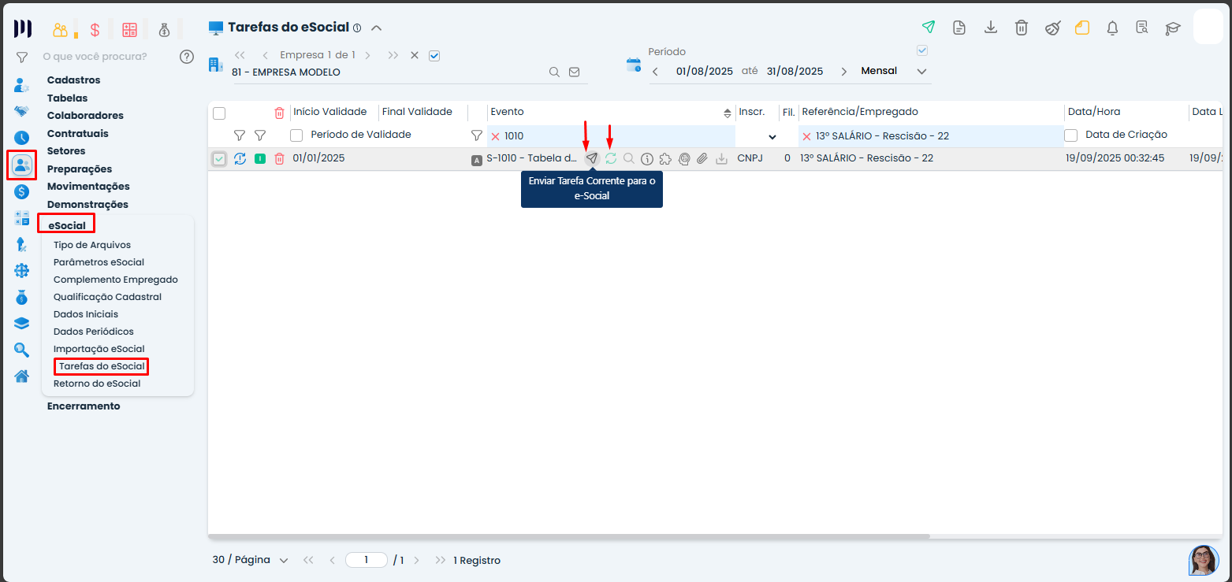The height and width of the screenshot is (582, 1232).
Task: Open Importação eSocial submenu item
Action: point(99,349)
